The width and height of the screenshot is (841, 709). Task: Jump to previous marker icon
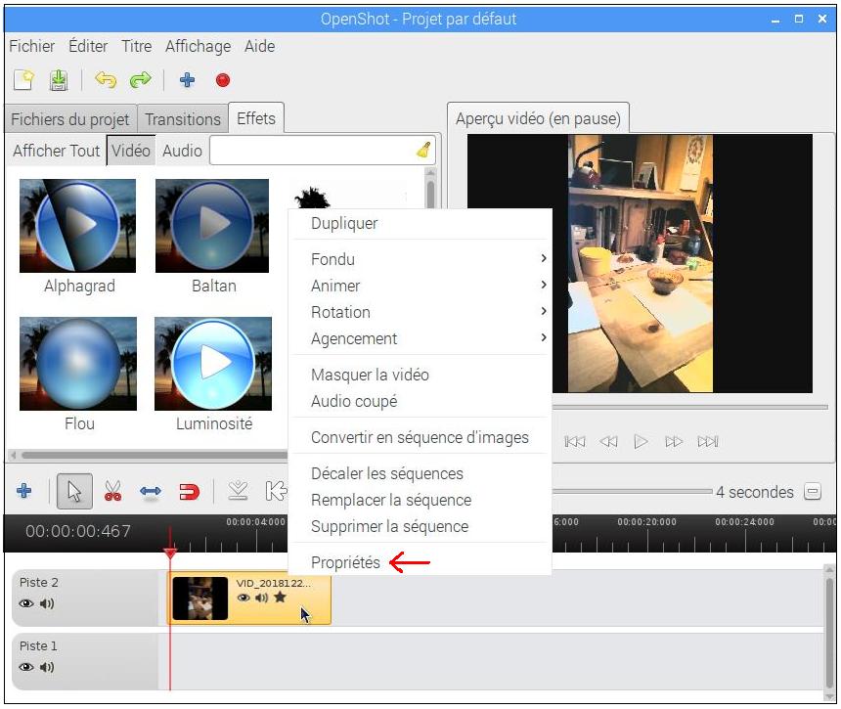(276, 491)
